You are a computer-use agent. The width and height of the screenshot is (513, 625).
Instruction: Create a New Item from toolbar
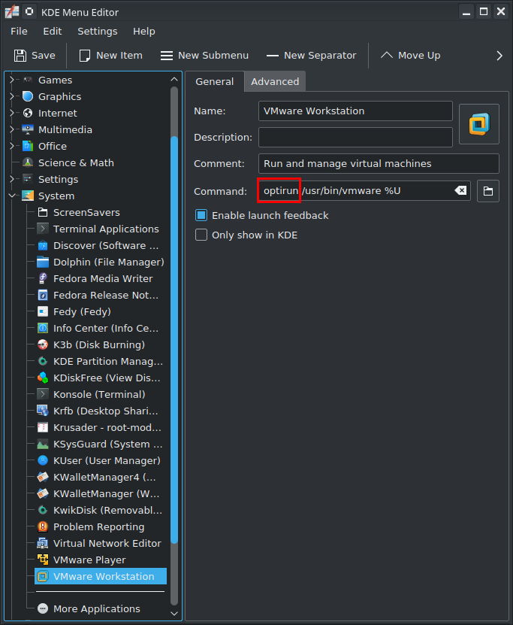point(111,56)
